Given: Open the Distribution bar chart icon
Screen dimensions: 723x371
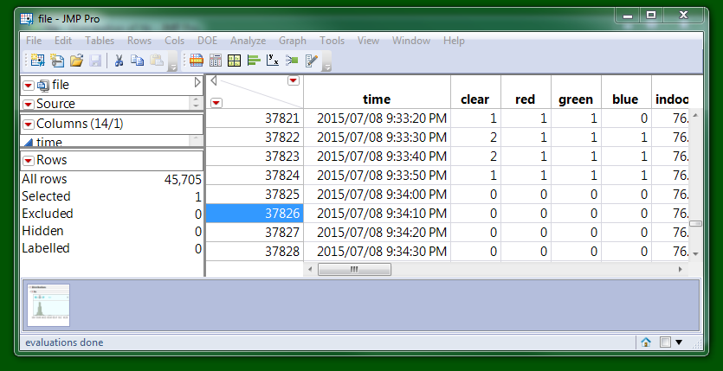Looking at the screenshot, I should point(254,61).
